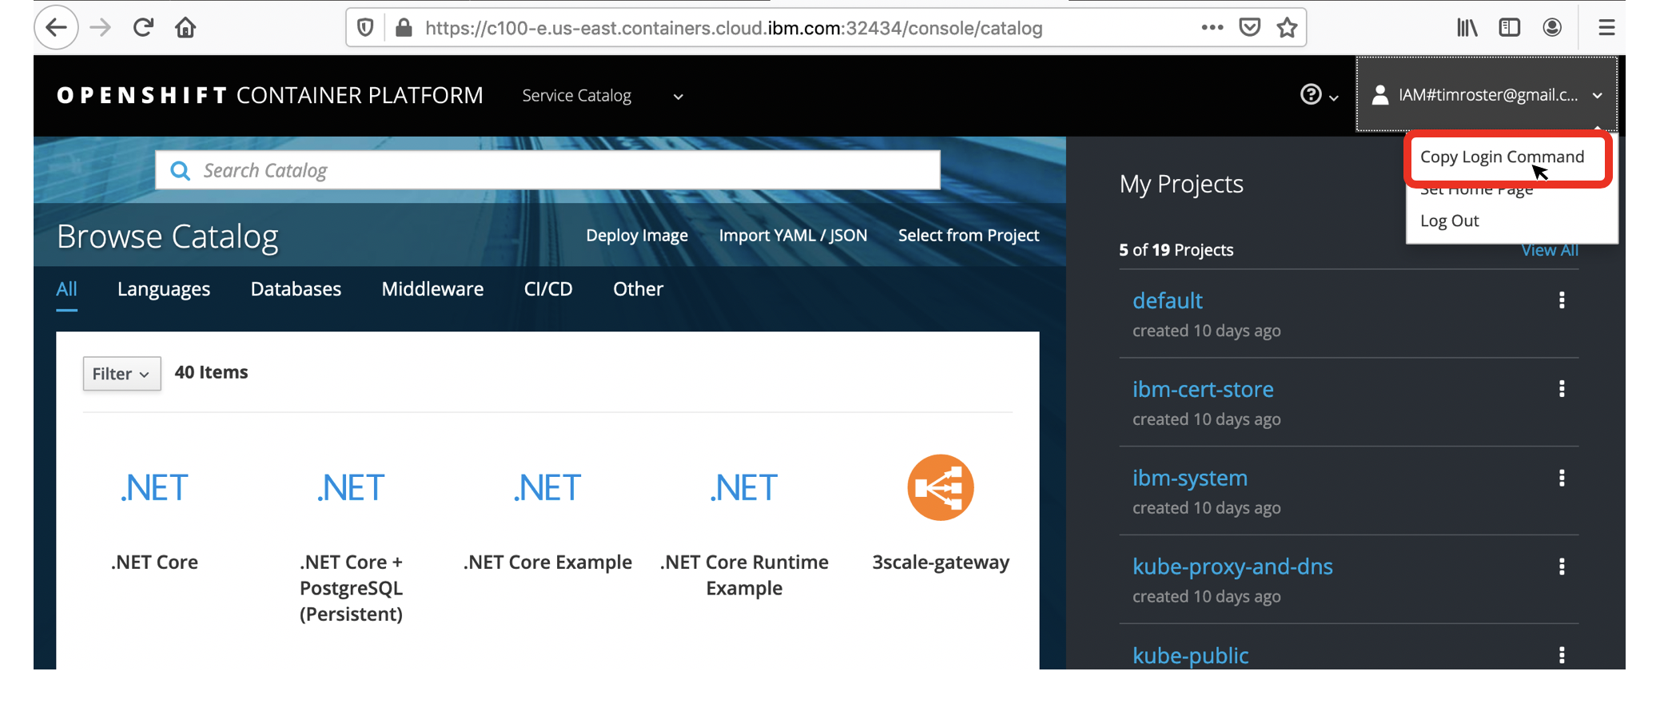Open the Firefox account icon

1552,28
